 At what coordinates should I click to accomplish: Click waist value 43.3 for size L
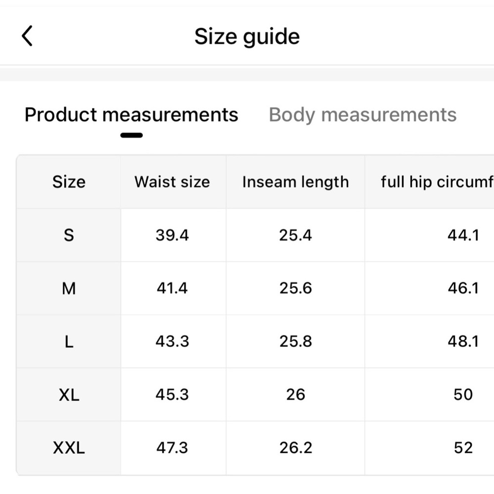pos(172,341)
